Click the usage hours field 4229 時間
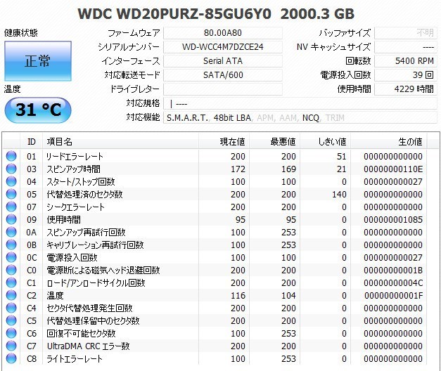Image resolution: width=441 pixels, height=371 pixels. point(406,89)
